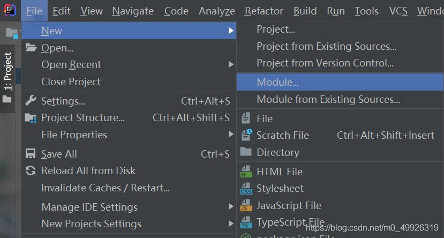Select Invalidate Caches / Restart...

point(106,188)
